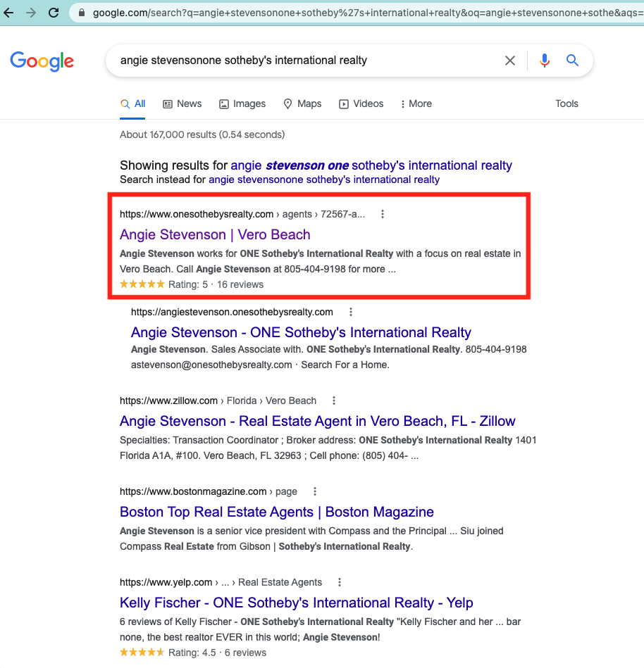Open options menu for angiestevenson.onesothebysrealty.com result
Image resolution: width=644 pixels, height=668 pixels.
(x=351, y=313)
